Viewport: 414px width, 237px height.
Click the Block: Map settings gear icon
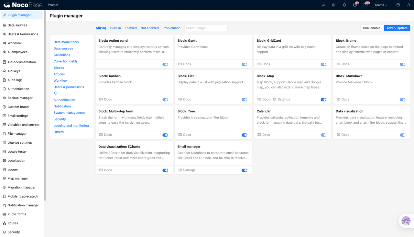[x=275, y=99]
